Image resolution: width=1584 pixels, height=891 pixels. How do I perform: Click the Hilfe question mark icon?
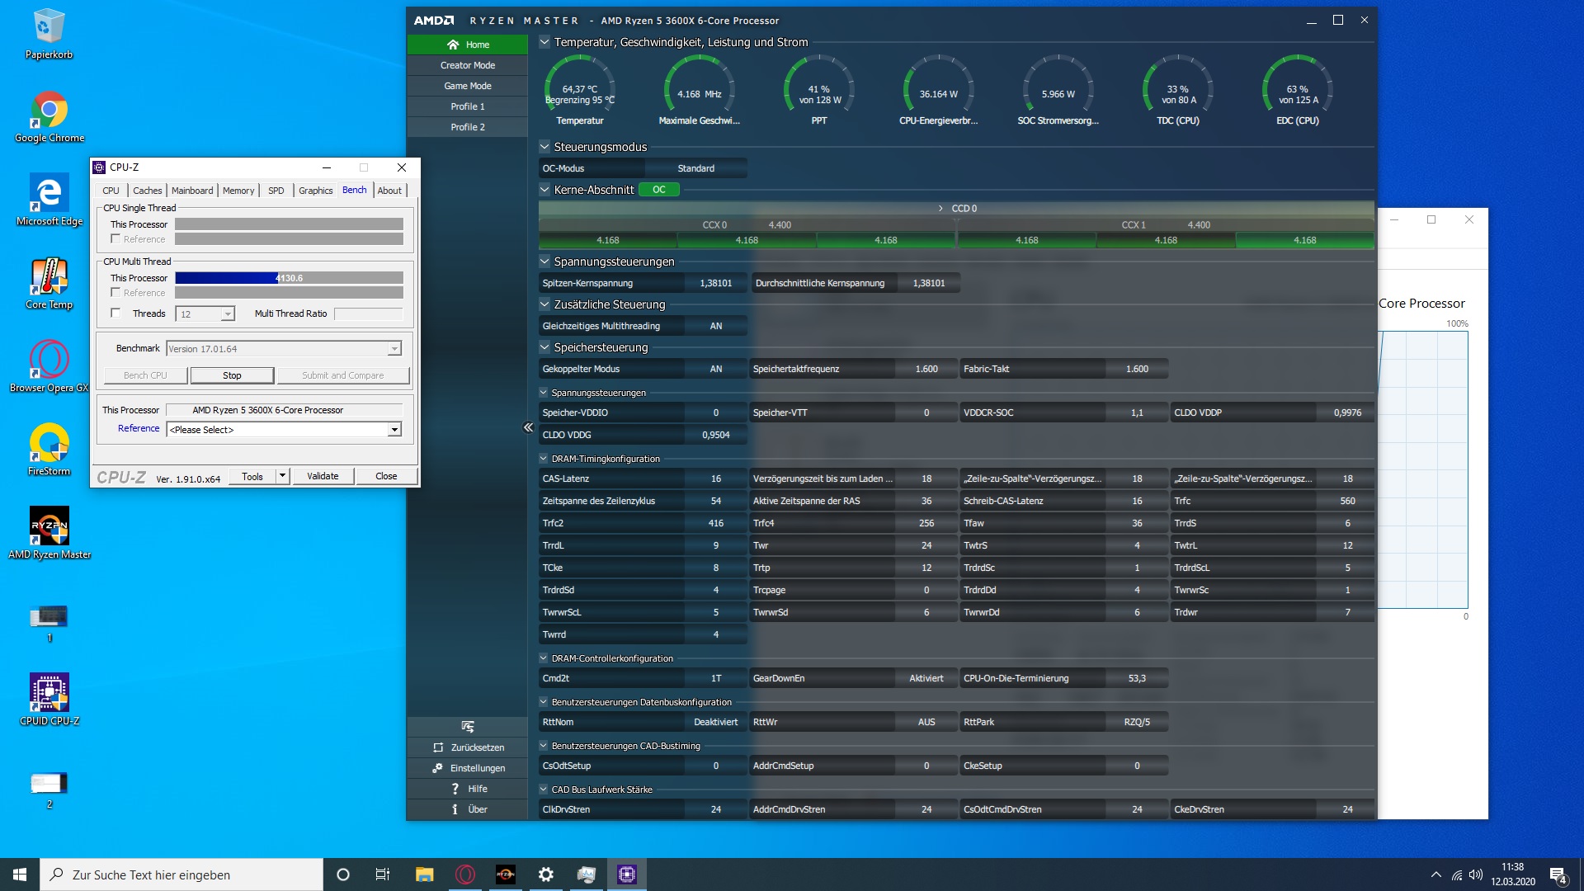pos(455,789)
